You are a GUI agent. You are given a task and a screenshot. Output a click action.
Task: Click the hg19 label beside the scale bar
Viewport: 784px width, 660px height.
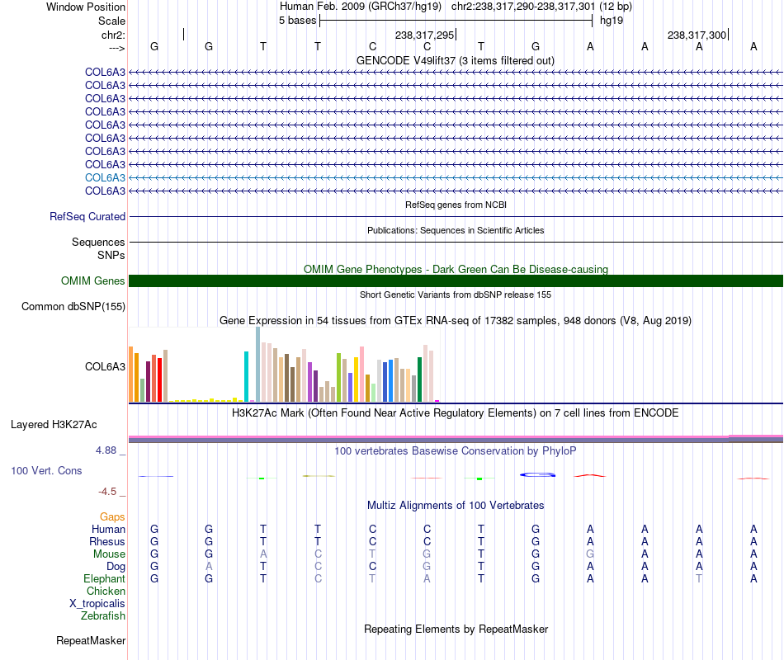pyautogui.click(x=612, y=21)
